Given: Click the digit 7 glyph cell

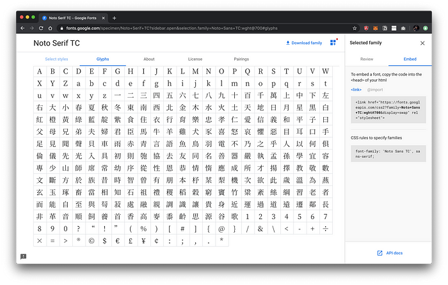Looking at the screenshot, I should tap(325, 217).
